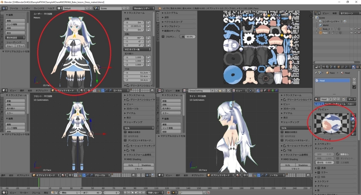Open the Blenderレンダー engine dropdown
Viewport: 361px width, 195px height.
(144, 8)
